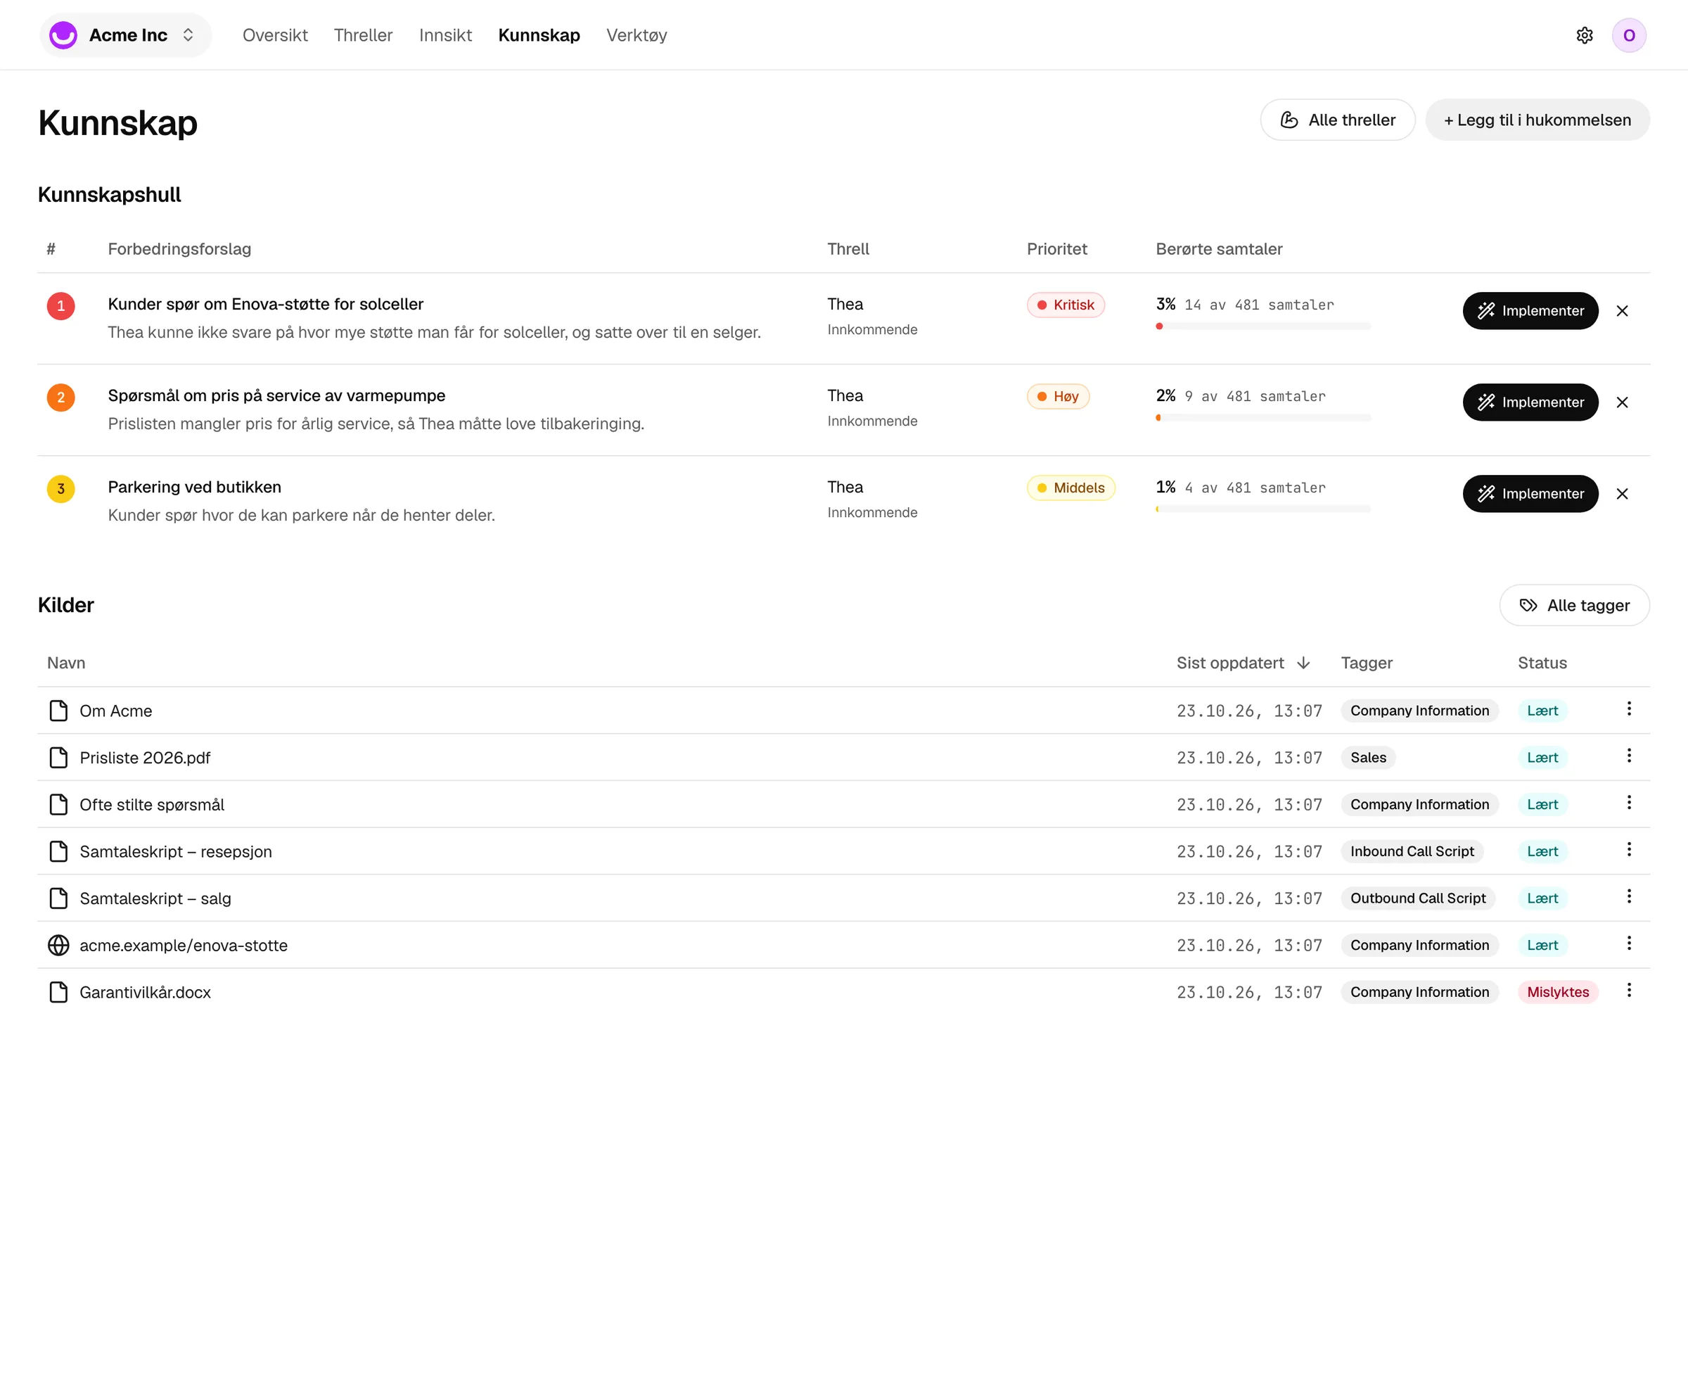
Task: Click the file icon next to Om Acme
Action: 58,711
